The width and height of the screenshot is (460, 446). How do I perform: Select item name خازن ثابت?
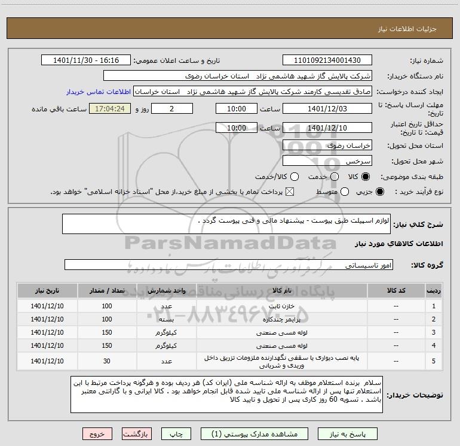281,307
